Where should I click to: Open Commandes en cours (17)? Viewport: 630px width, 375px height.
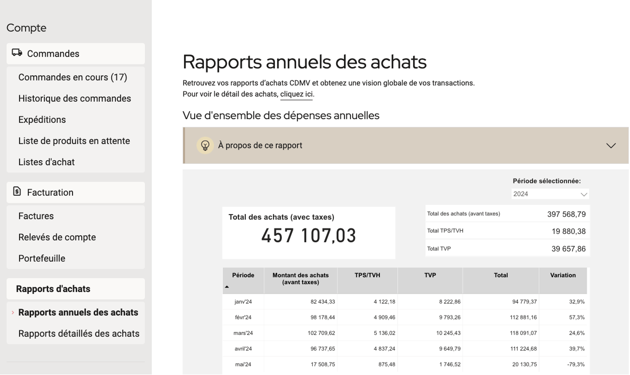click(x=73, y=77)
